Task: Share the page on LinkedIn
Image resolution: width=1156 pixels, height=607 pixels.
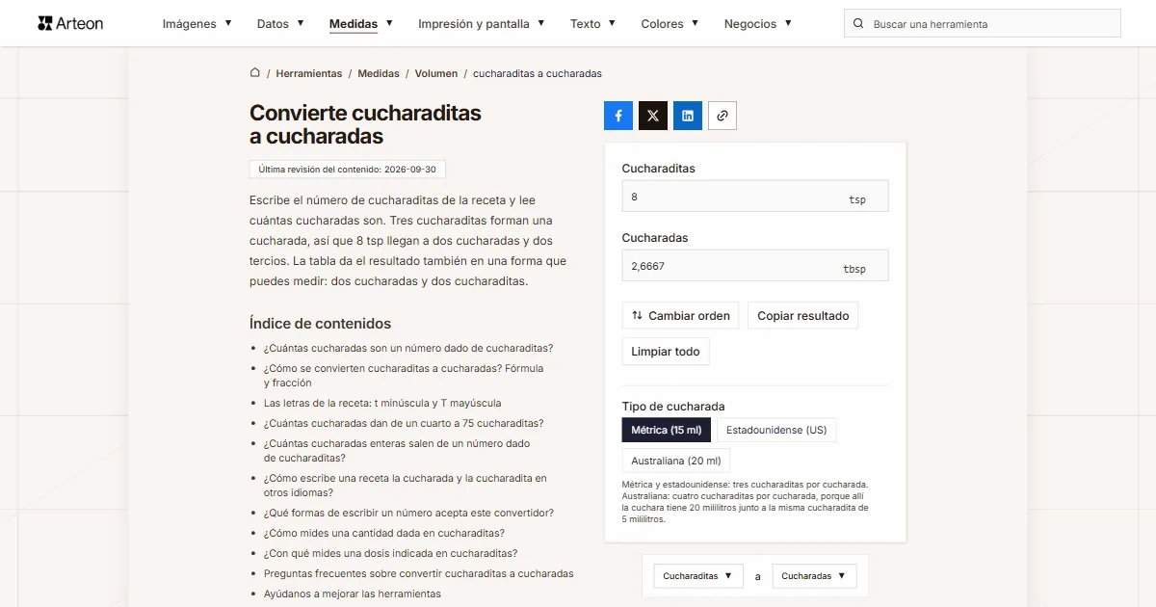Action: tap(688, 116)
